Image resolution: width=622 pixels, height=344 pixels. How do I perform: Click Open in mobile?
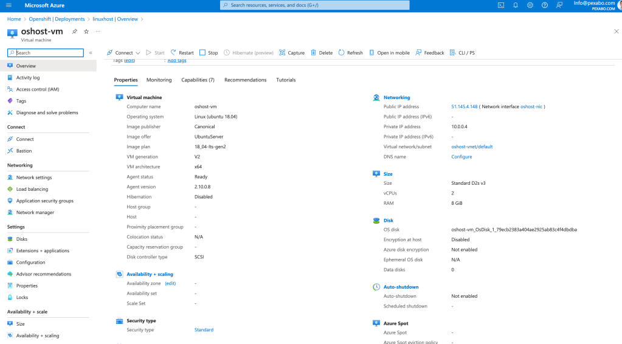pos(389,53)
